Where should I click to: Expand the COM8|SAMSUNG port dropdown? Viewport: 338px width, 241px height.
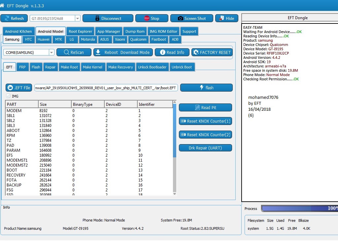pos(51,53)
